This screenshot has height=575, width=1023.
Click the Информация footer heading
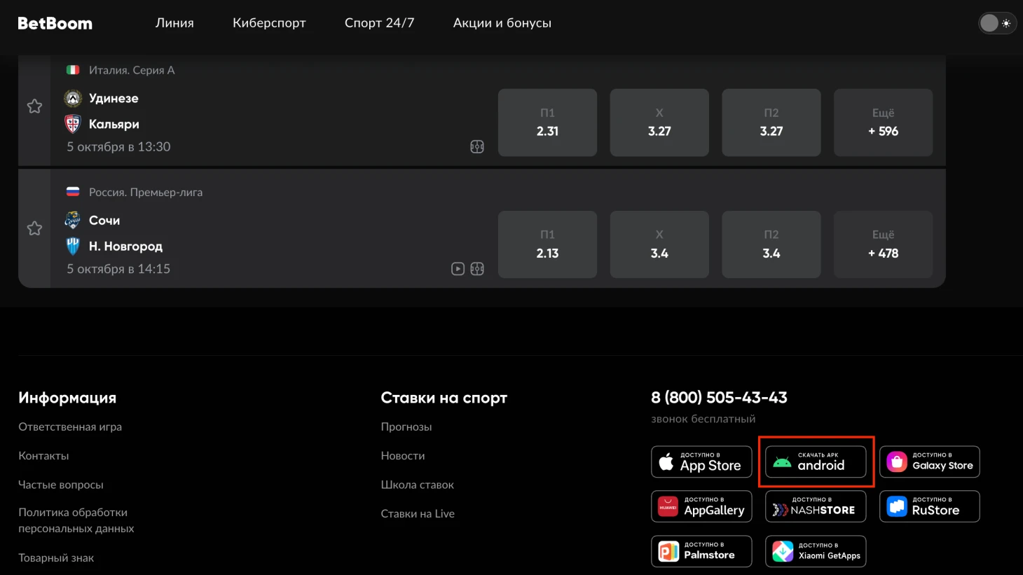coord(67,398)
